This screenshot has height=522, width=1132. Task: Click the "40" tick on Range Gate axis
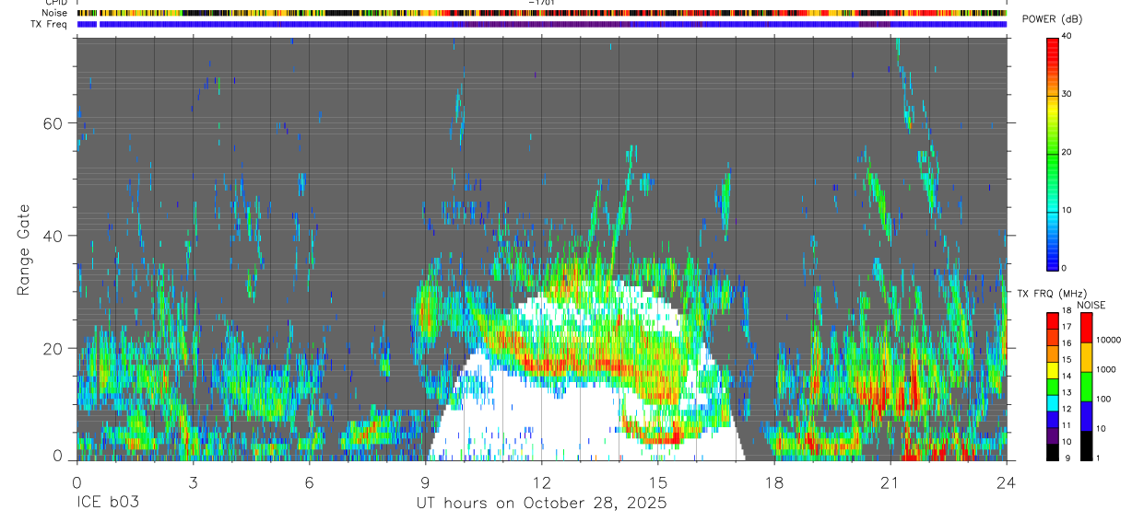(x=53, y=236)
